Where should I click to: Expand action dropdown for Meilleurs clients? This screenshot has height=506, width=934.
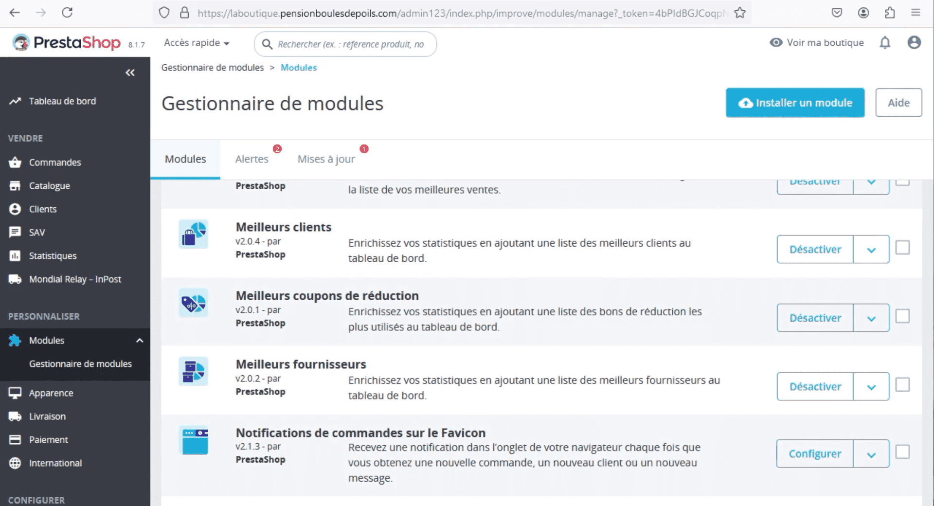coord(871,250)
